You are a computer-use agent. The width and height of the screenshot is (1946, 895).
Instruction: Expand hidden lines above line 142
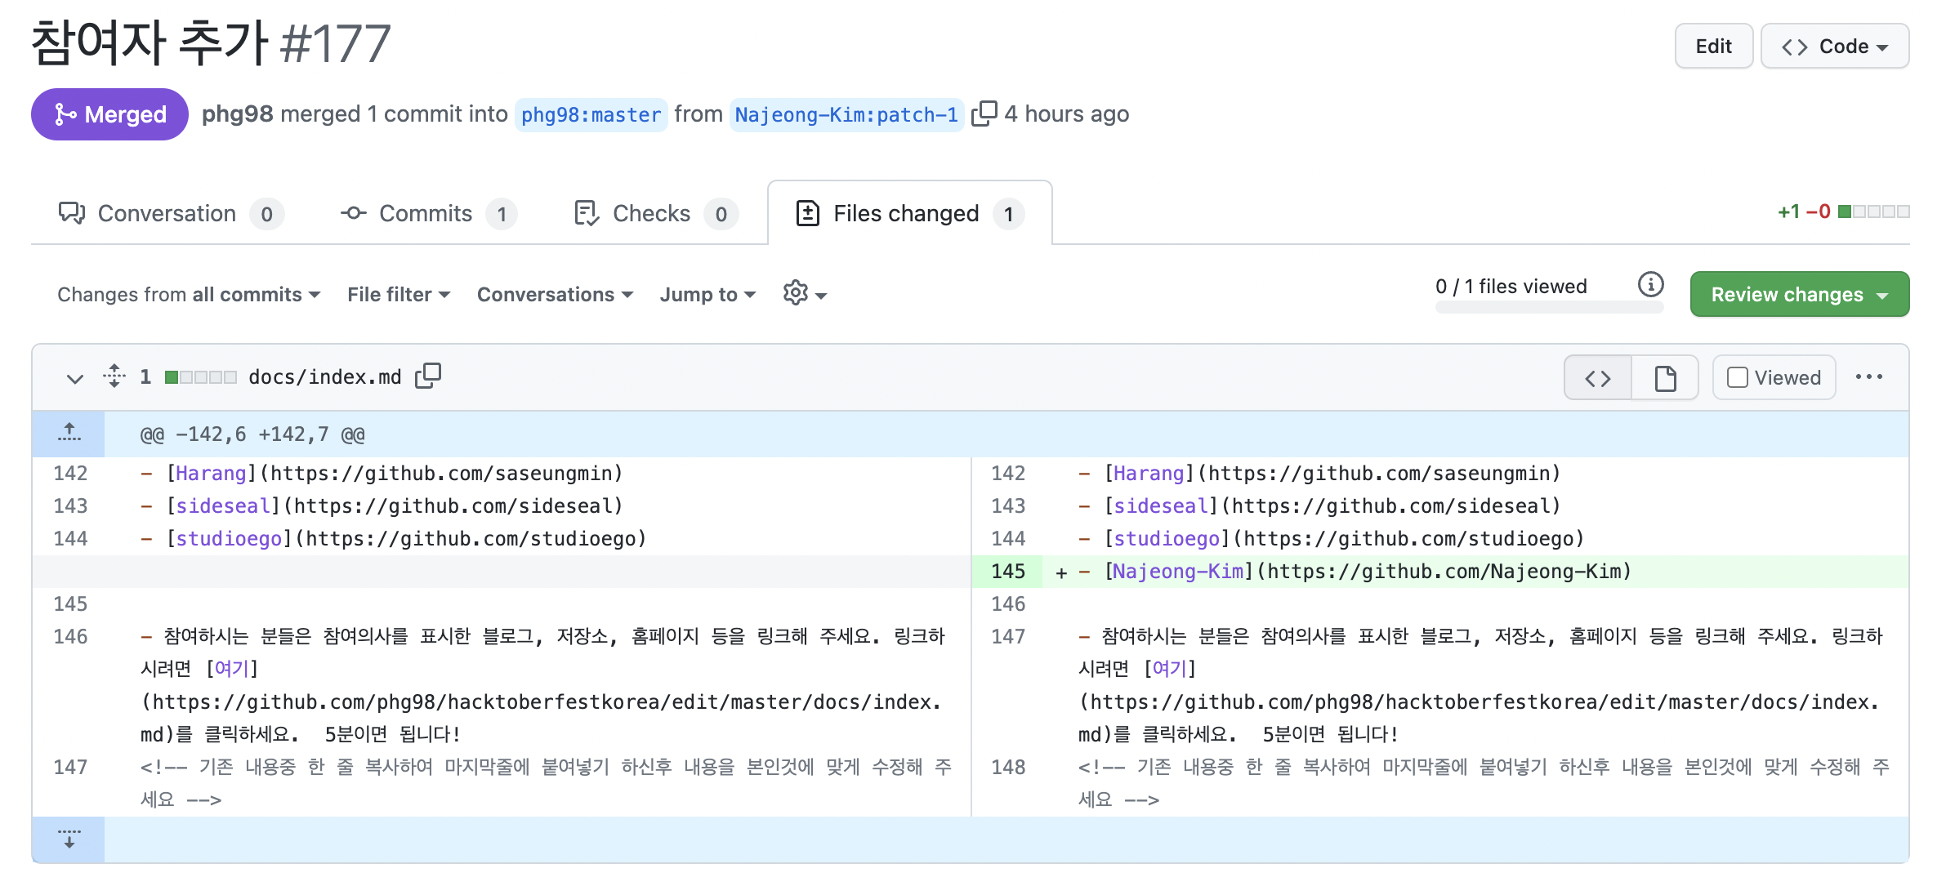pos(69,433)
